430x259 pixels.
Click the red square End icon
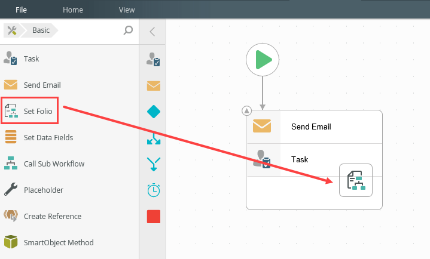[x=154, y=217]
